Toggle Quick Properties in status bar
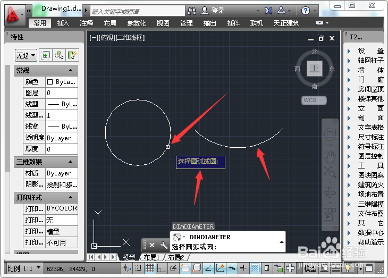 (267, 268)
